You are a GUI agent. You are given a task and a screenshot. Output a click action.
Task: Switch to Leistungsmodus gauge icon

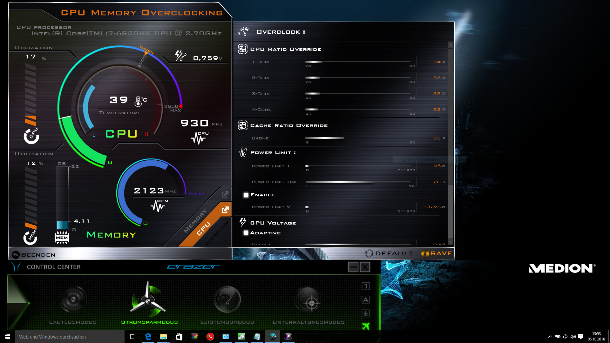tap(227, 299)
